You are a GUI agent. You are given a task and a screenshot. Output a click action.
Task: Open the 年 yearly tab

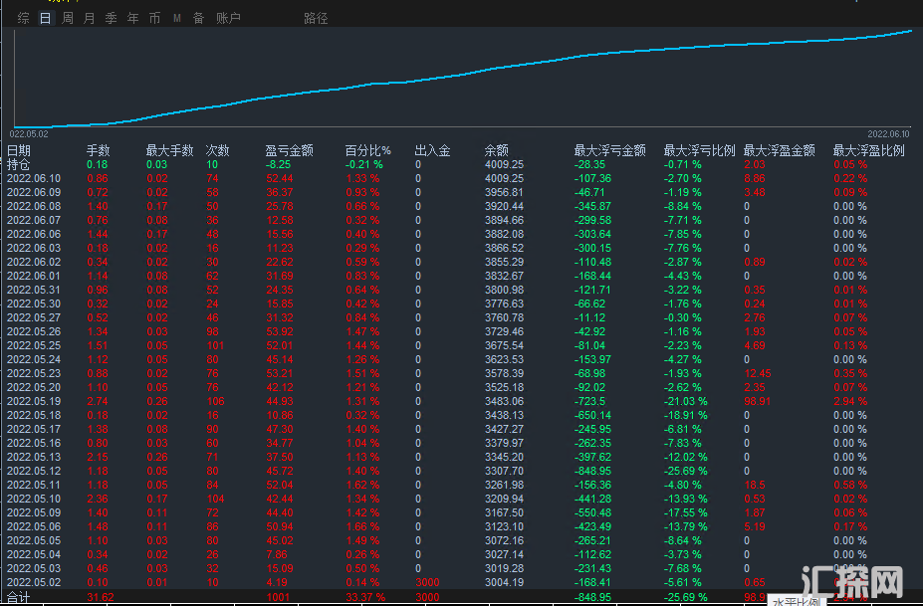(132, 18)
